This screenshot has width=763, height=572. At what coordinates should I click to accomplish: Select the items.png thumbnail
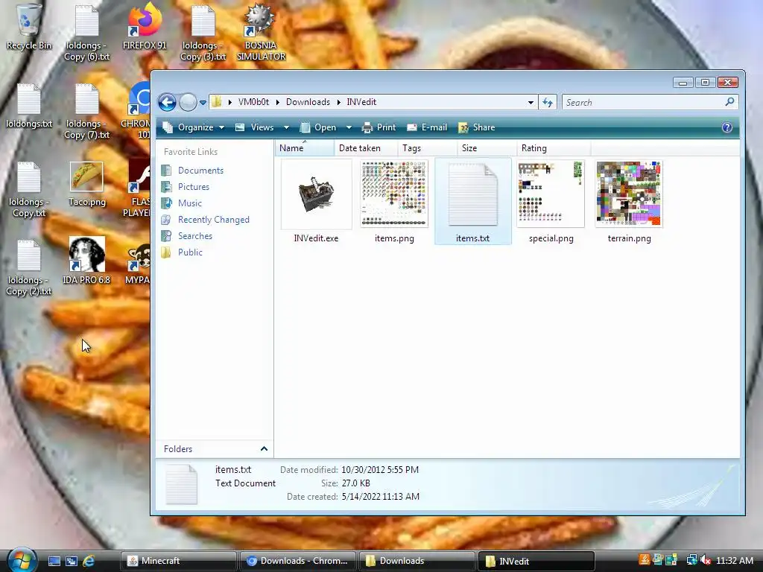tap(394, 201)
